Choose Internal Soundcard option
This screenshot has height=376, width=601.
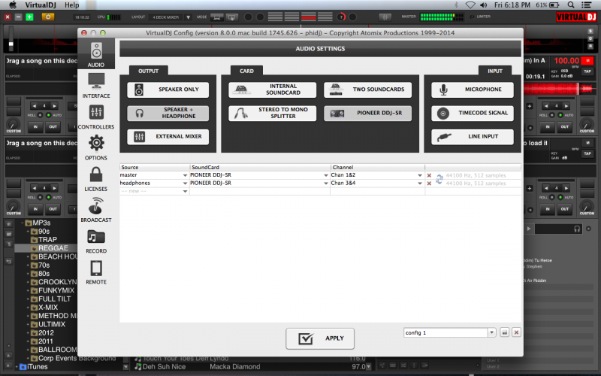coord(272,89)
